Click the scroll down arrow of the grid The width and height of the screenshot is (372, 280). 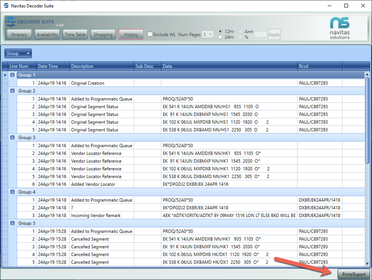[x=367, y=263]
